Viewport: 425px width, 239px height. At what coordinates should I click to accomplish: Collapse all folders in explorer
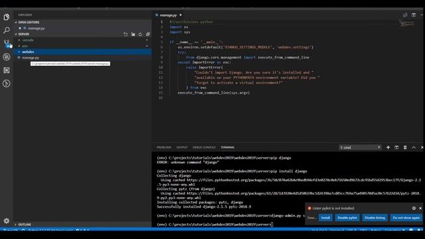148,35
